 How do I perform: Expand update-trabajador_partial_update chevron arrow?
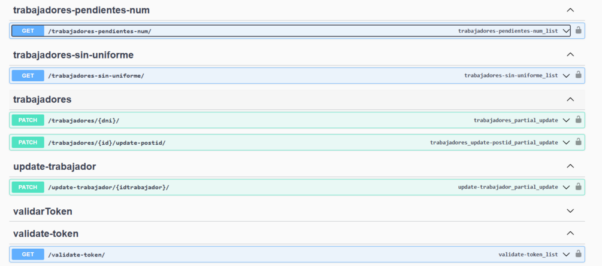(x=566, y=188)
